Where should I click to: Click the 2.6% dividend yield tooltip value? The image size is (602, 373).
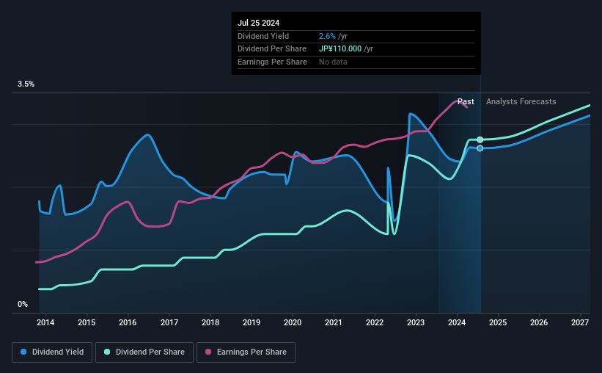tap(327, 36)
